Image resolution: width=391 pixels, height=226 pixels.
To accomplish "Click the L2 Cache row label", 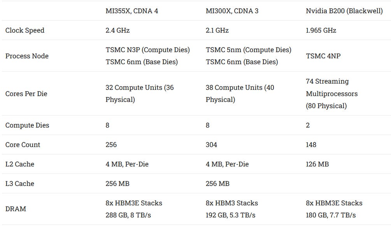I will (20, 164).
